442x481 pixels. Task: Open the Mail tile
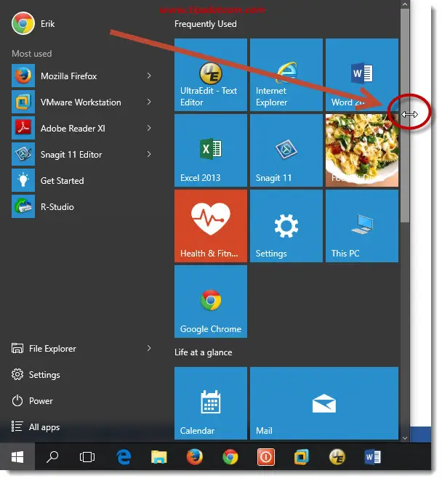324,403
